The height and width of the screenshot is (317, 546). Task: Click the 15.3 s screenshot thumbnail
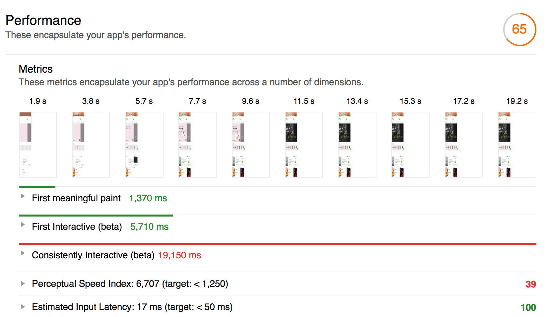[x=410, y=145]
